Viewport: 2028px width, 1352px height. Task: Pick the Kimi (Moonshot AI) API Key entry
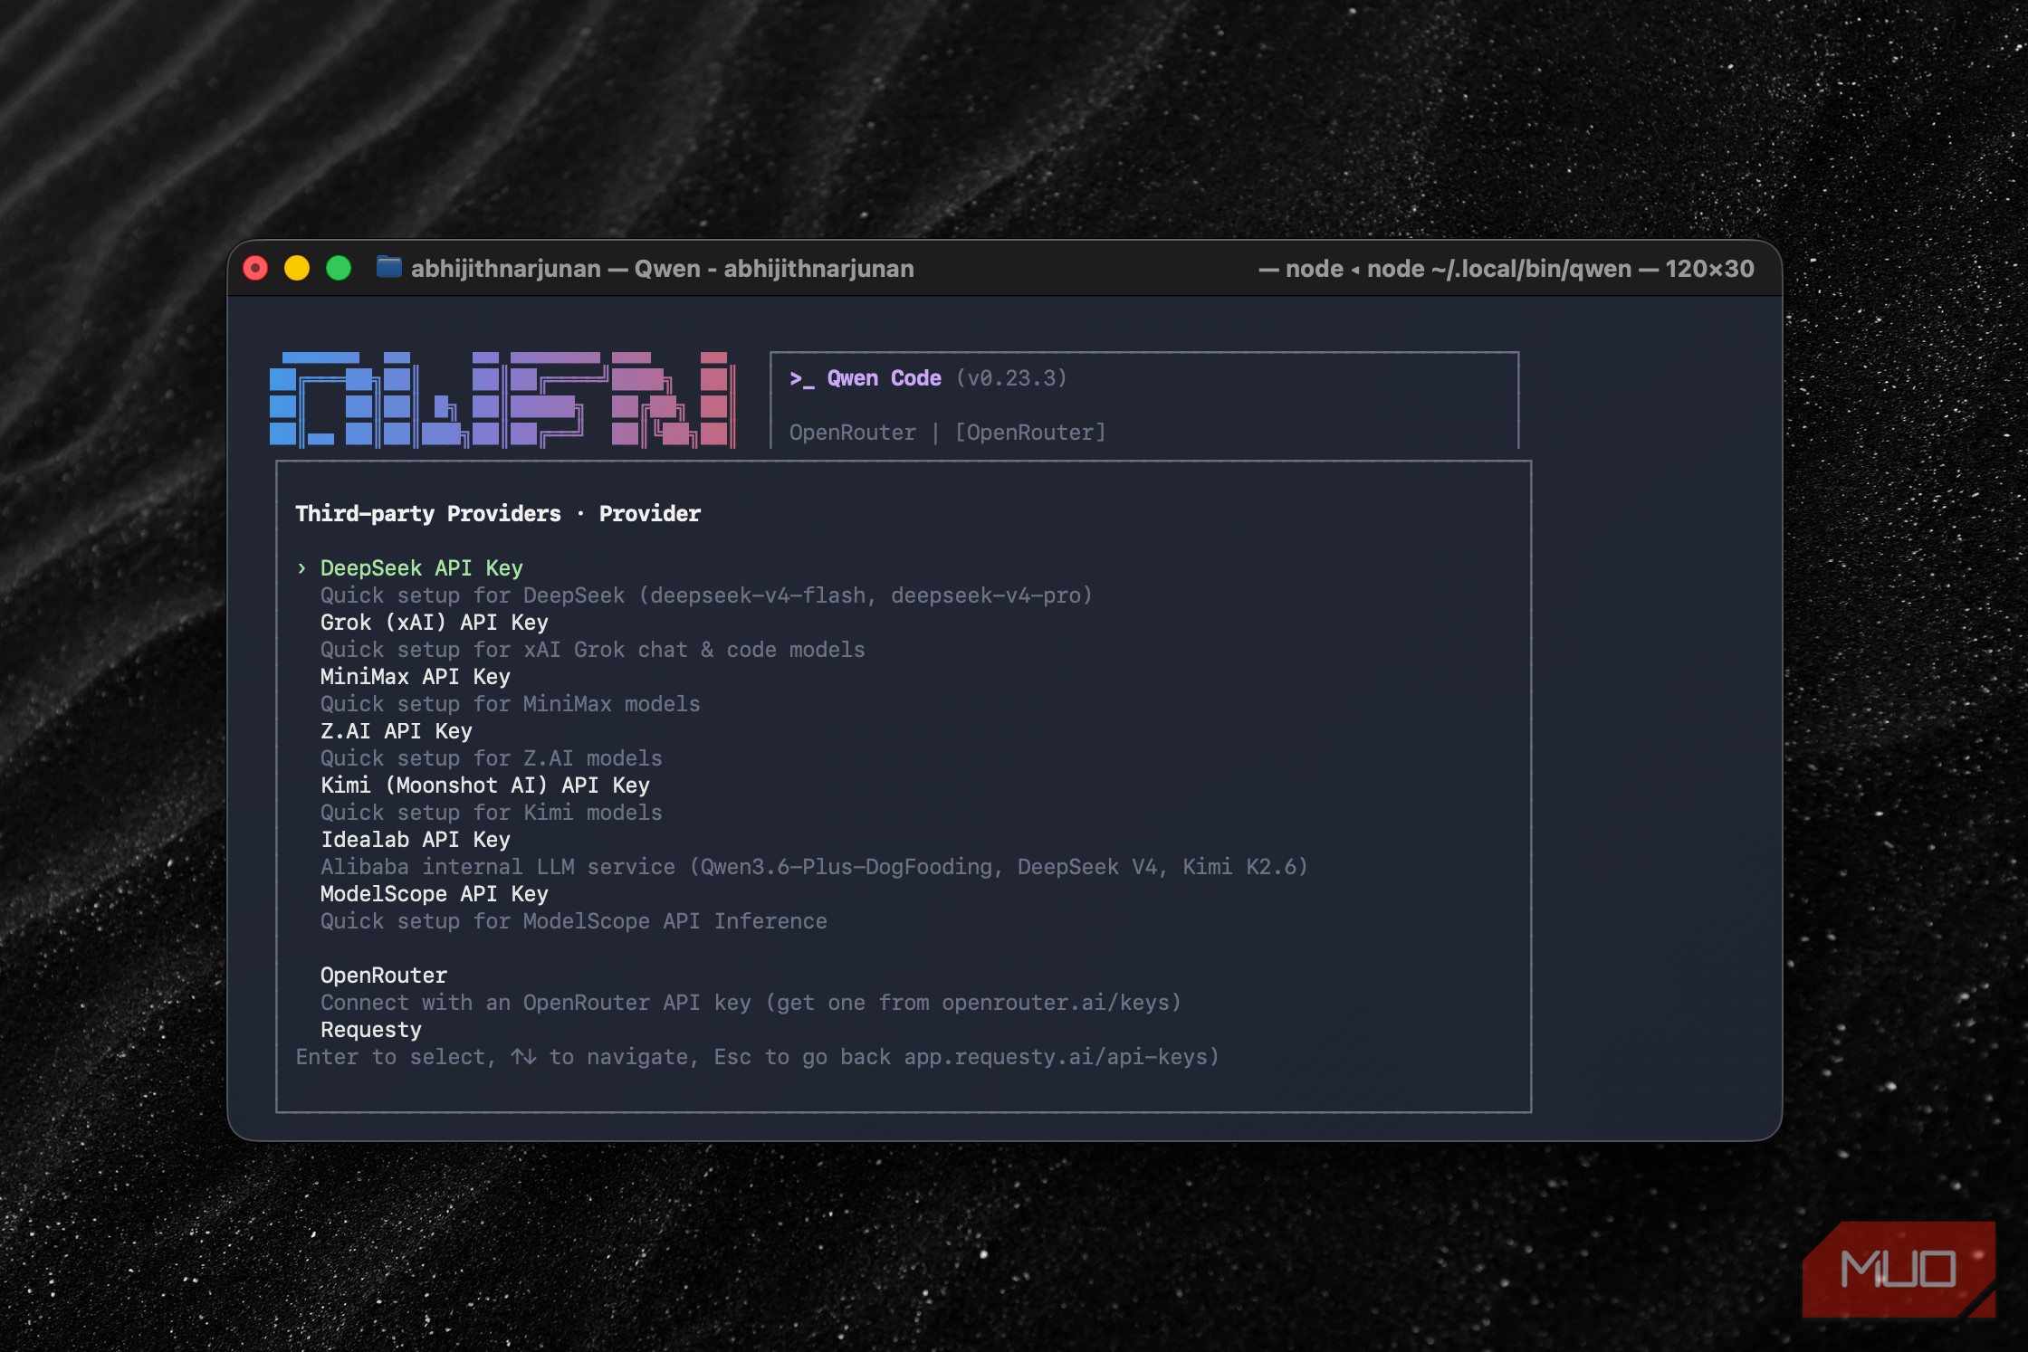[x=484, y=785]
